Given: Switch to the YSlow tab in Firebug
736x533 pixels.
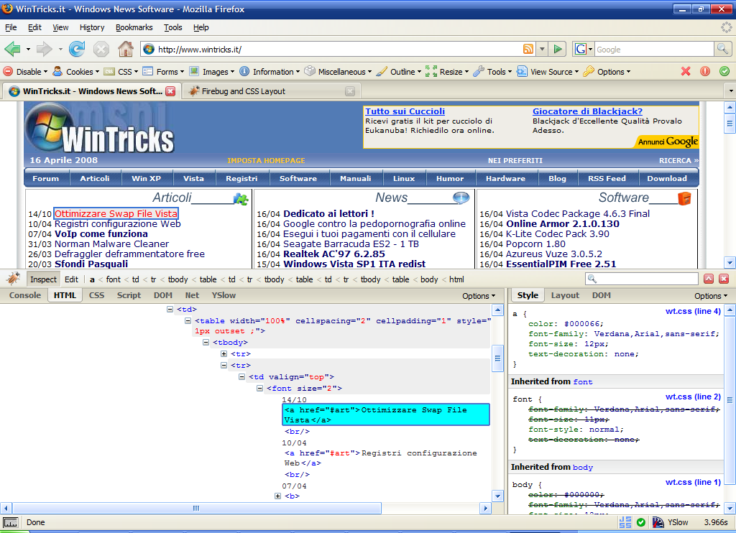Looking at the screenshot, I should point(224,295).
